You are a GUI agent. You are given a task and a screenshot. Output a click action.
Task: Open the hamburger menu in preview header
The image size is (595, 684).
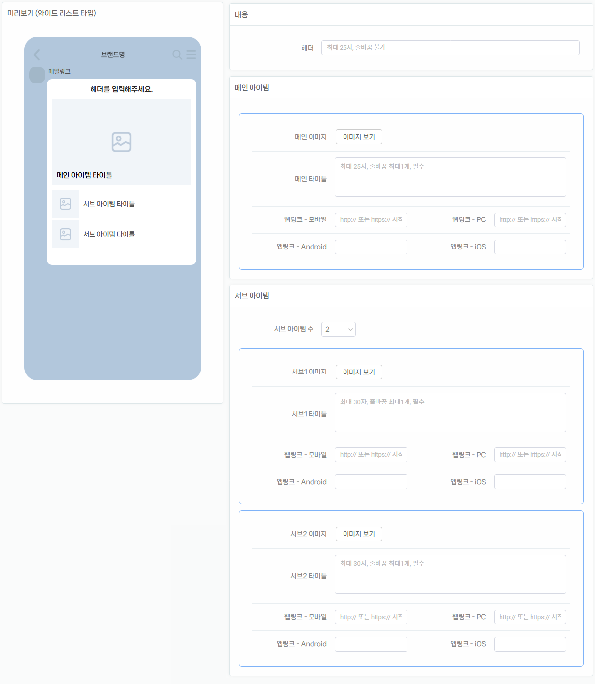191,55
